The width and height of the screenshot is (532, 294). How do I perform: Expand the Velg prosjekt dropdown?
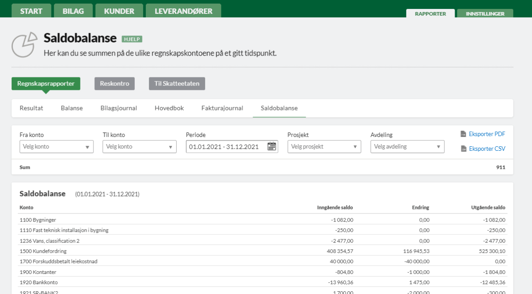click(324, 146)
